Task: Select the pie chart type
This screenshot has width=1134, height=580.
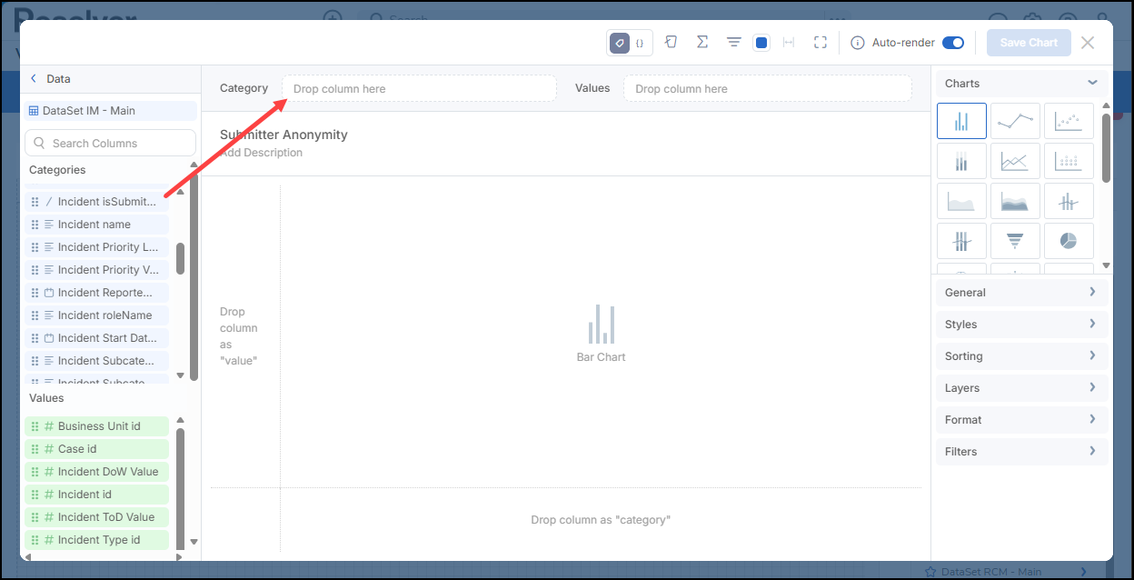Action: click(x=1069, y=241)
